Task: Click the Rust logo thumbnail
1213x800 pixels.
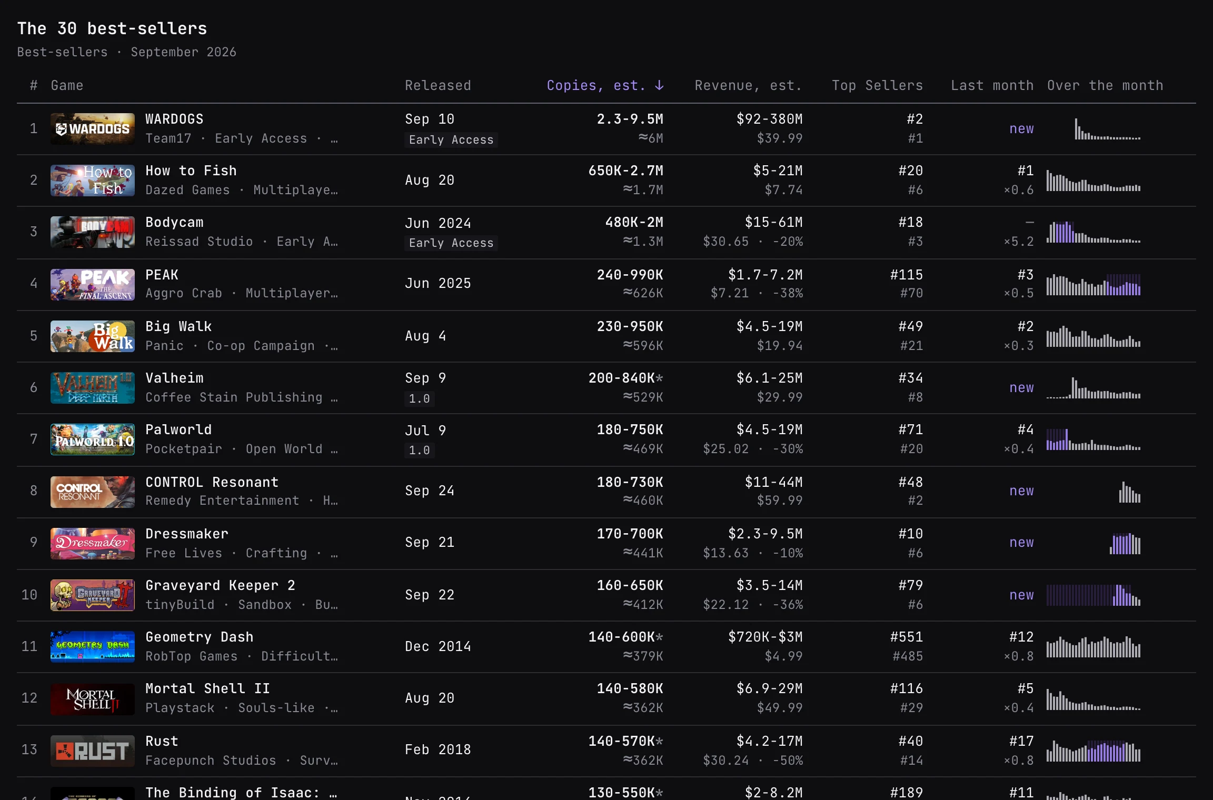Action: point(93,751)
